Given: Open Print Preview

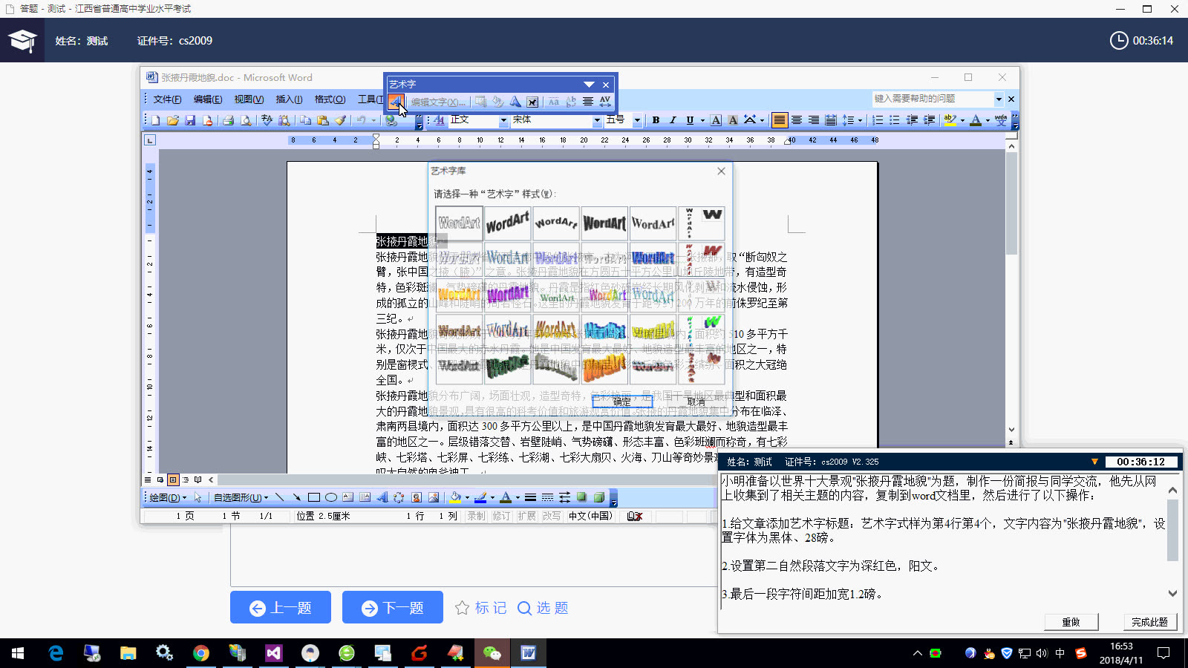Looking at the screenshot, I should [245, 119].
